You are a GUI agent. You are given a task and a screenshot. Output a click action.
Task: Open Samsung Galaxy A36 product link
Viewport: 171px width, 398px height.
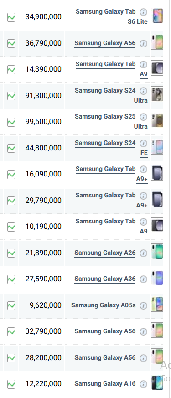[x=105, y=279]
